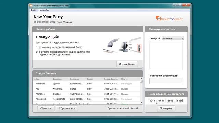Sort ticket list by Статус column header
This screenshot has height=123, width=219.
(x=124, y=79)
